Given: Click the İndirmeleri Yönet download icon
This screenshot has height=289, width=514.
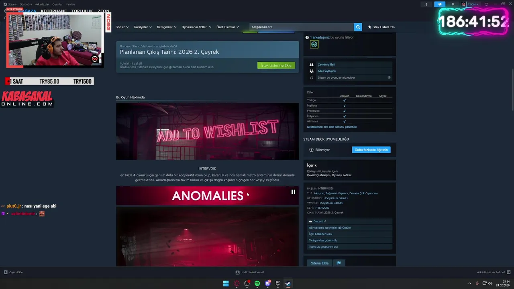Looking at the screenshot, I should 238,272.
